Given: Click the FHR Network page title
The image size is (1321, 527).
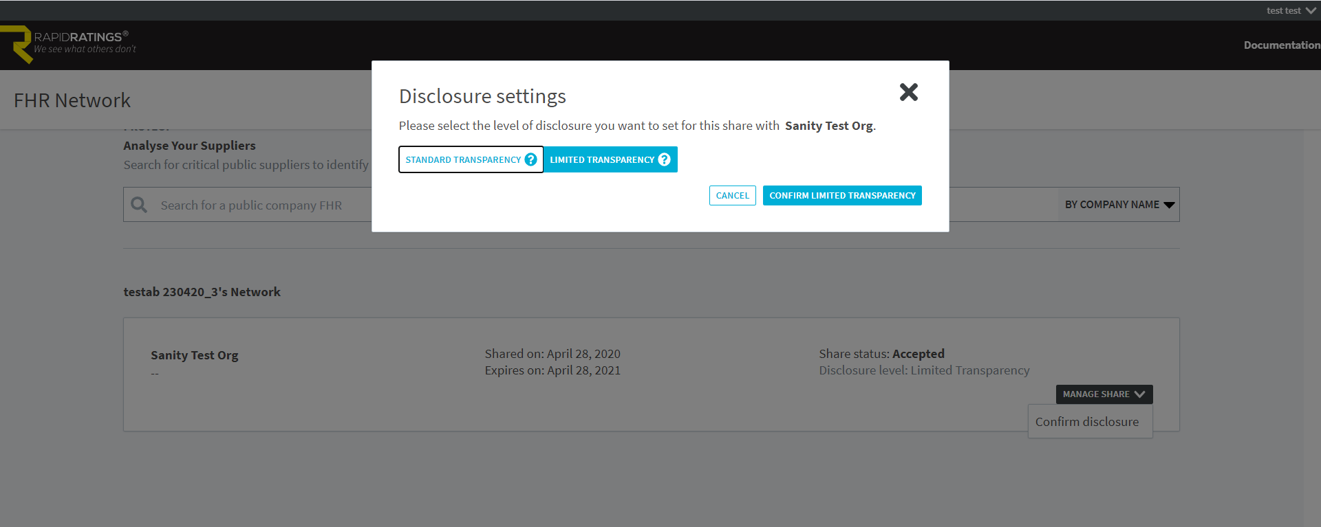Looking at the screenshot, I should [x=72, y=100].
